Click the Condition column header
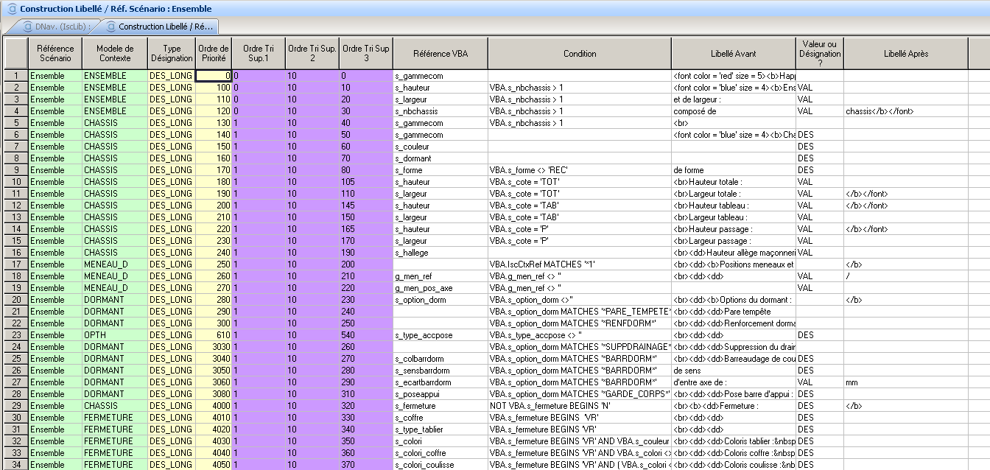This screenshot has width=990, height=470. click(x=580, y=53)
